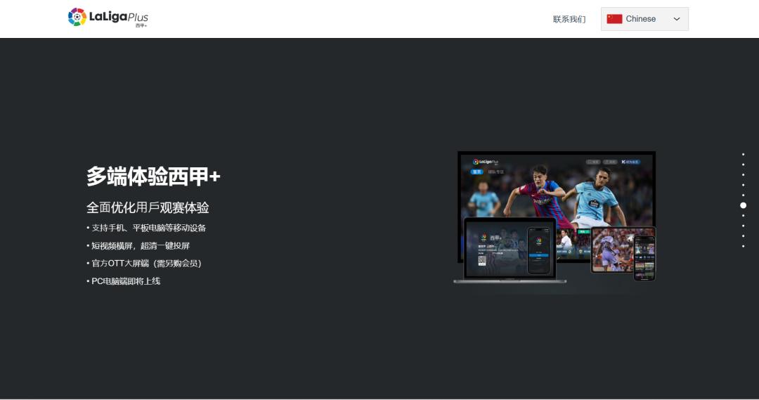
Task: Select the China flag icon in language selector
Action: tap(614, 19)
